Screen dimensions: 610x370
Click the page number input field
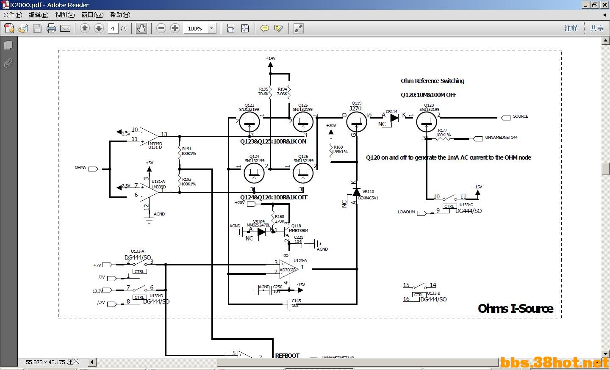[x=113, y=28]
